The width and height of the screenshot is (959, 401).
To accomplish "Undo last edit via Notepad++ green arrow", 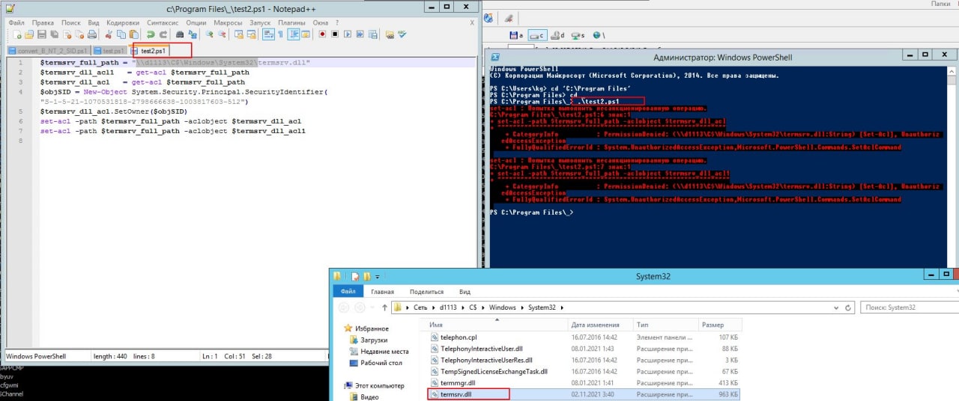I will [x=150, y=34].
